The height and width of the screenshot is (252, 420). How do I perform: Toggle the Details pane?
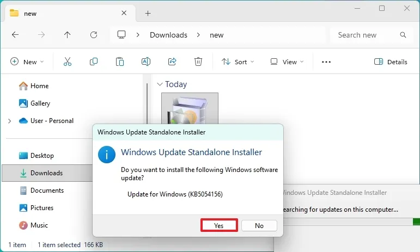(x=391, y=62)
